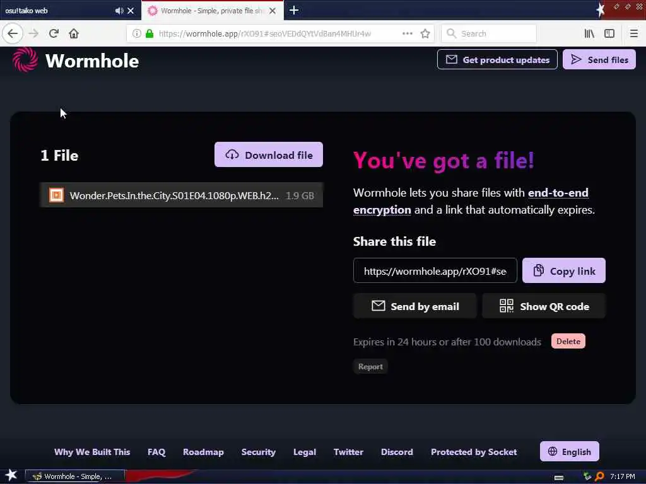
Task: Click the 7:17 PM clock
Action: [622, 476]
